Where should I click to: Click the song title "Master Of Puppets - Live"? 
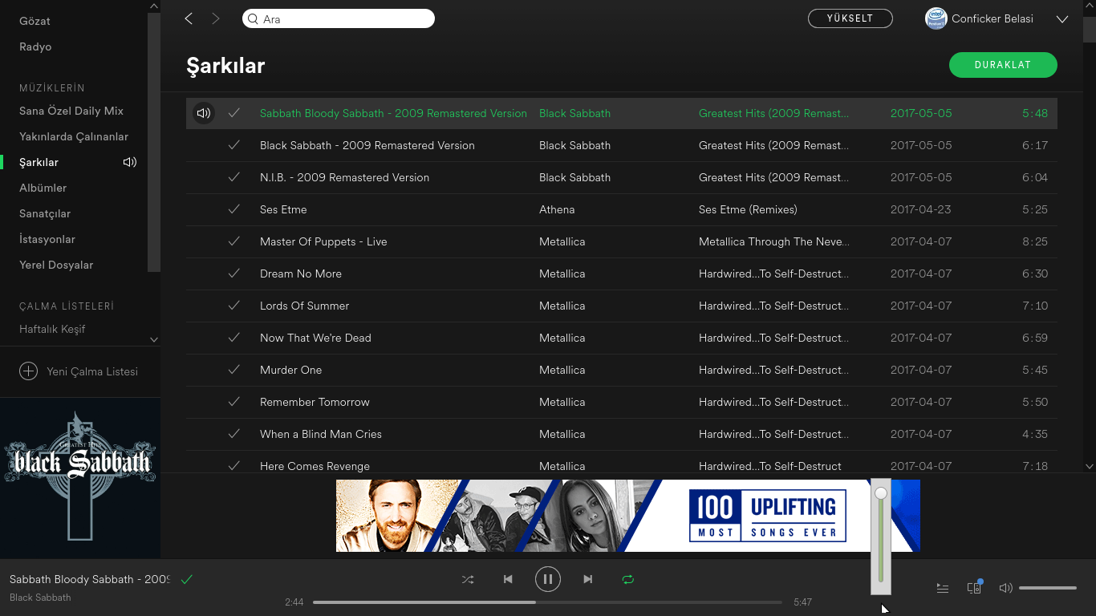[x=323, y=241]
